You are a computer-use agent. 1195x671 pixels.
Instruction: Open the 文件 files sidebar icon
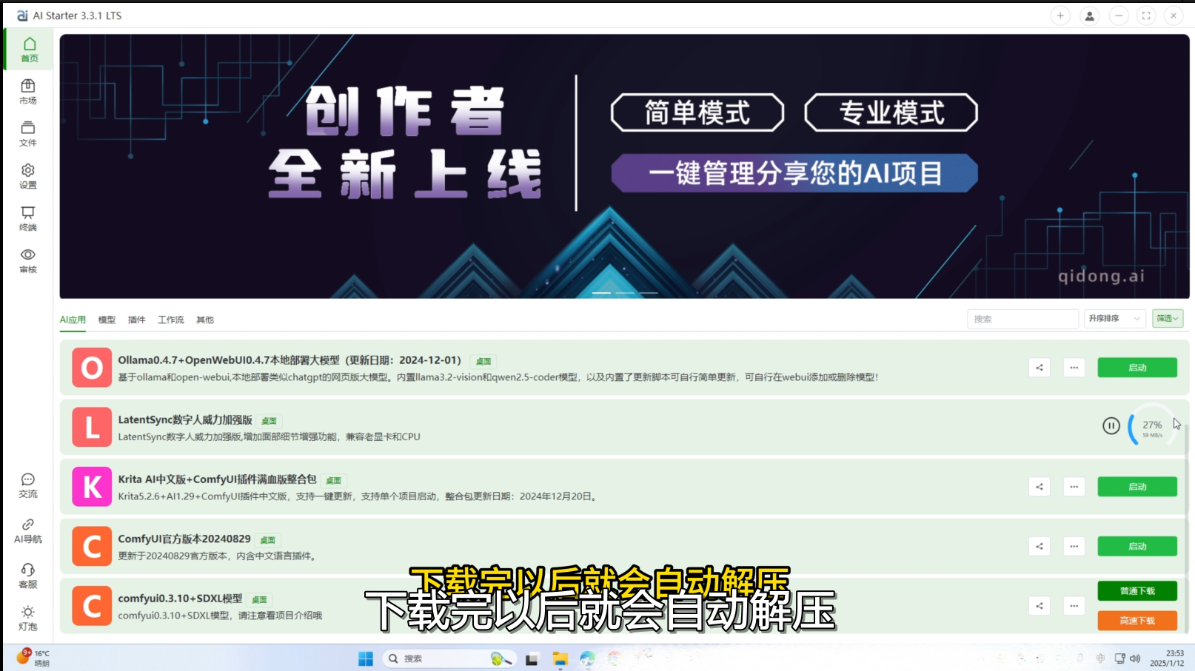pos(28,134)
